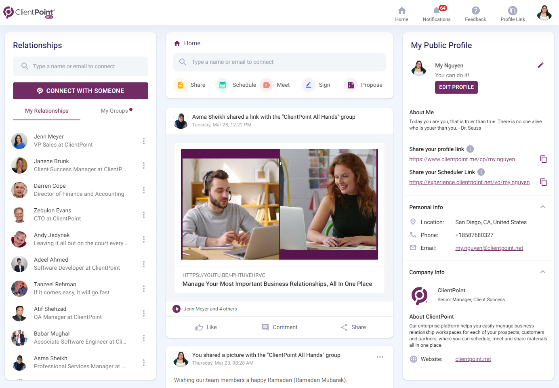The height and width of the screenshot is (388, 559).
Task: Open three-dot menu for Andy Jedynak
Action: click(144, 239)
